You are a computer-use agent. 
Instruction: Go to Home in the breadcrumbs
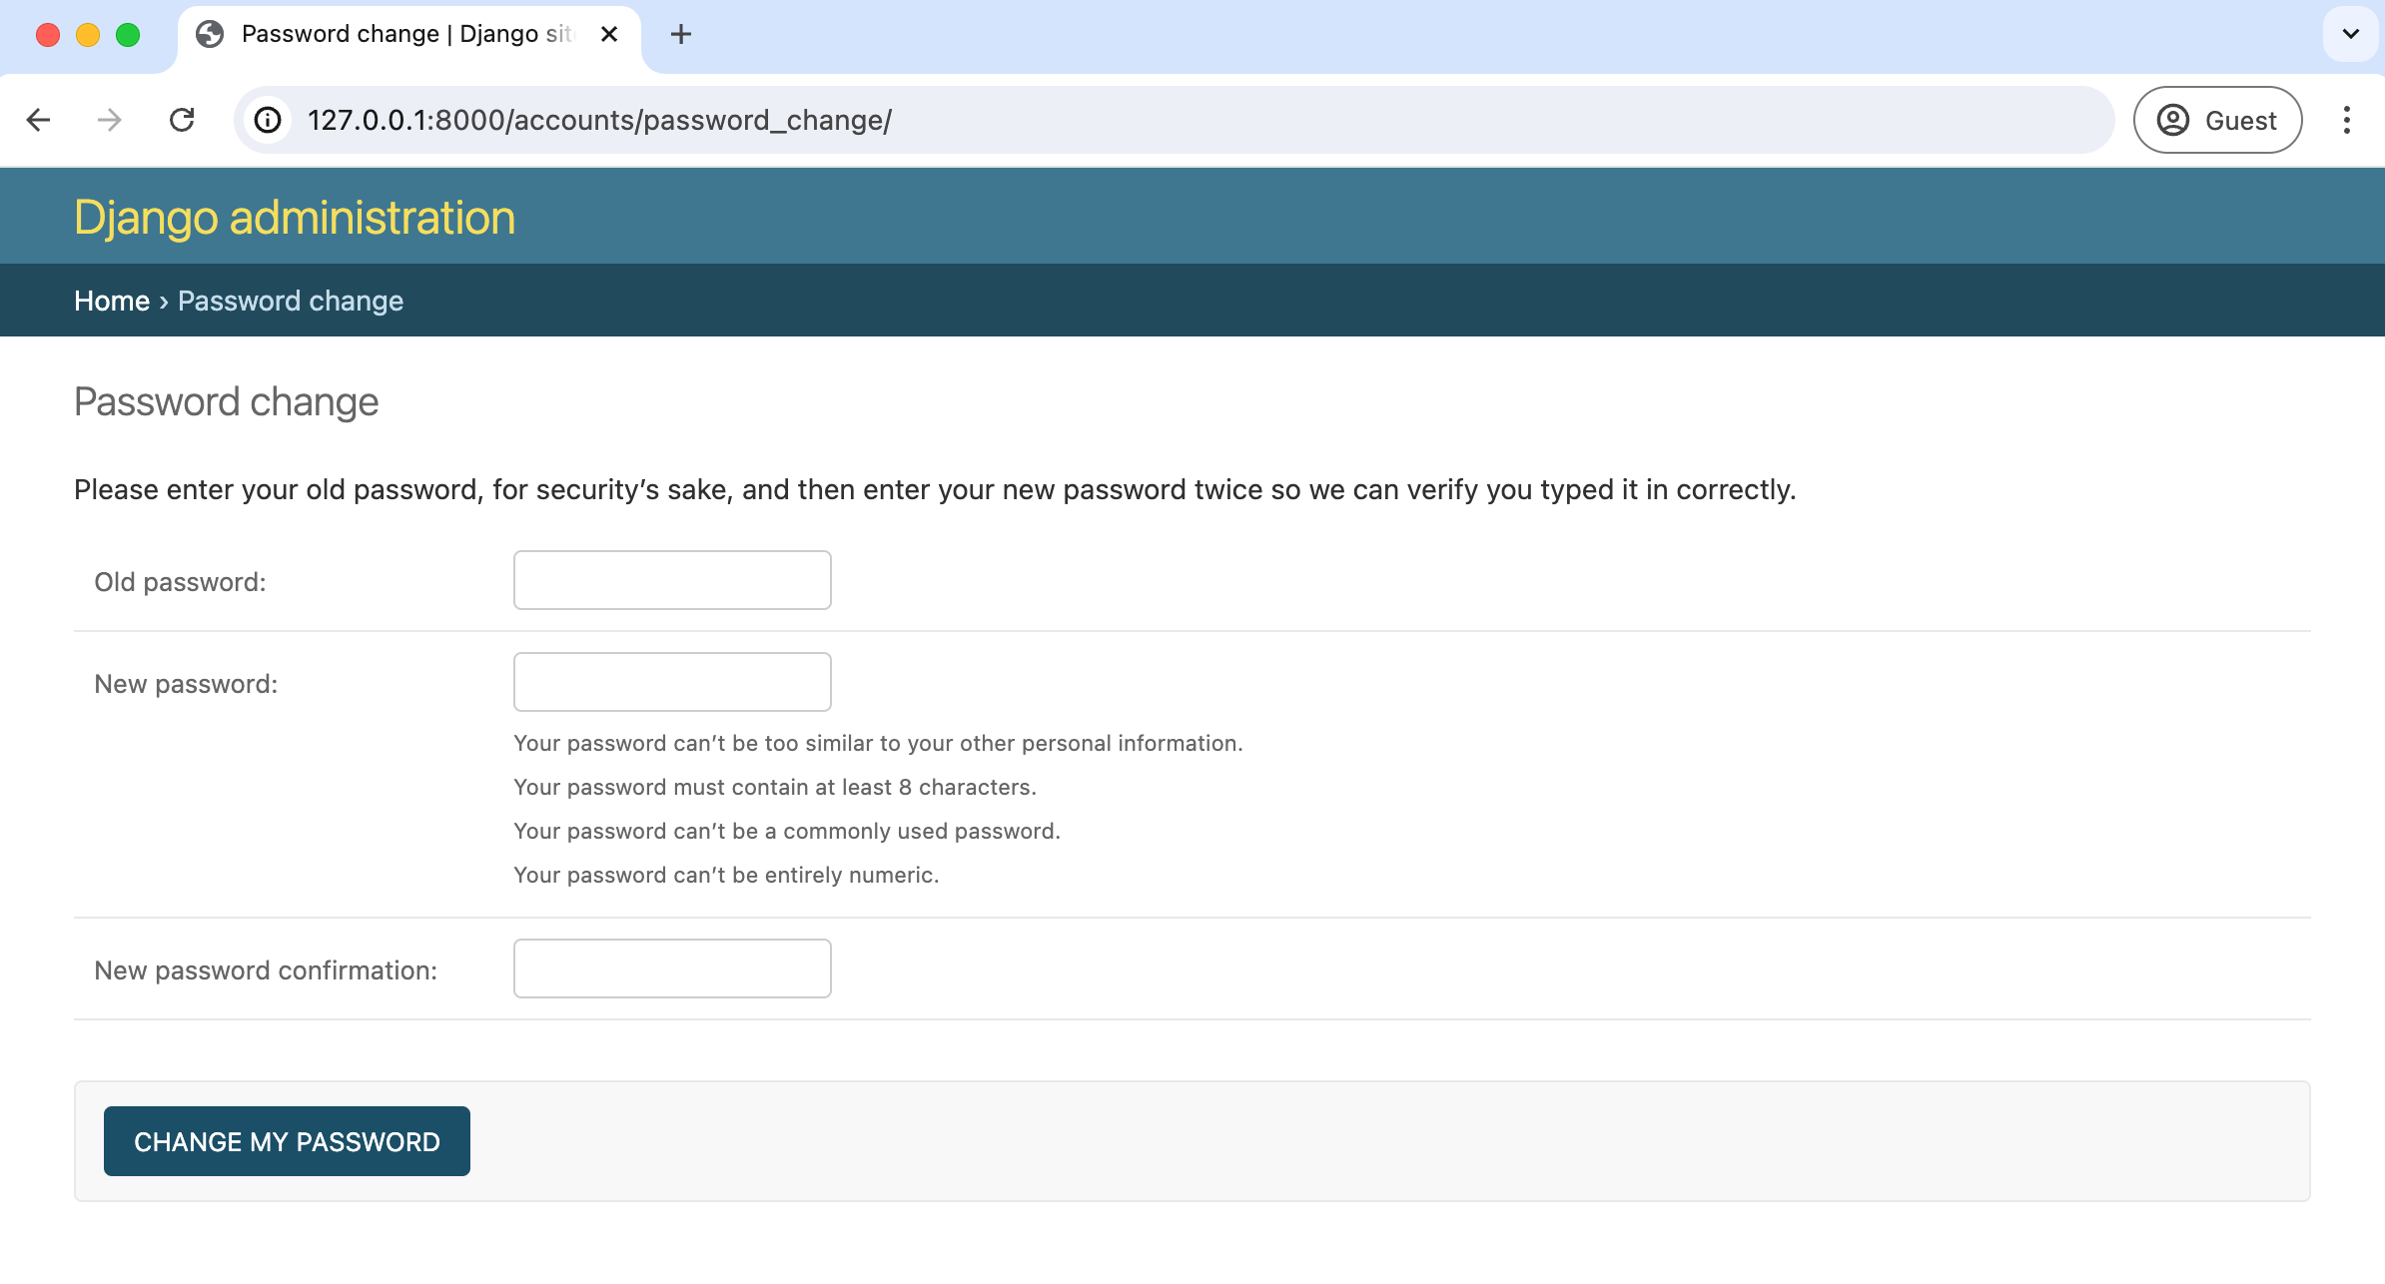[112, 301]
